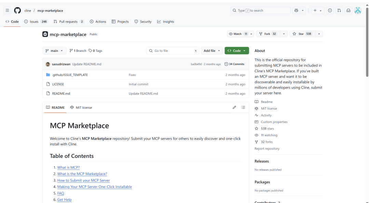Image resolution: width=369 pixels, height=203 pixels.
Task: Expand Fork options dropdown arrow
Action: (284, 34)
